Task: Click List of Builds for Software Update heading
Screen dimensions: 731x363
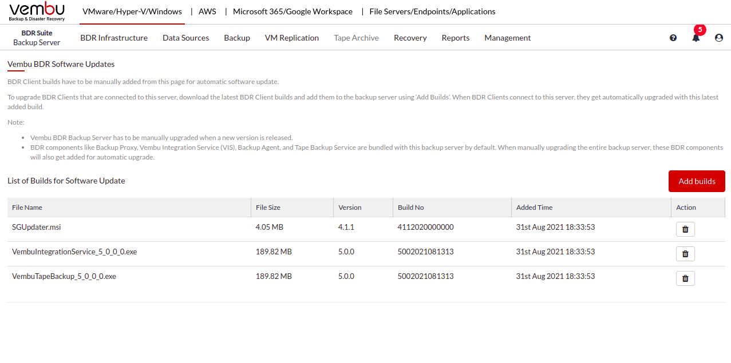Action: 66,181
